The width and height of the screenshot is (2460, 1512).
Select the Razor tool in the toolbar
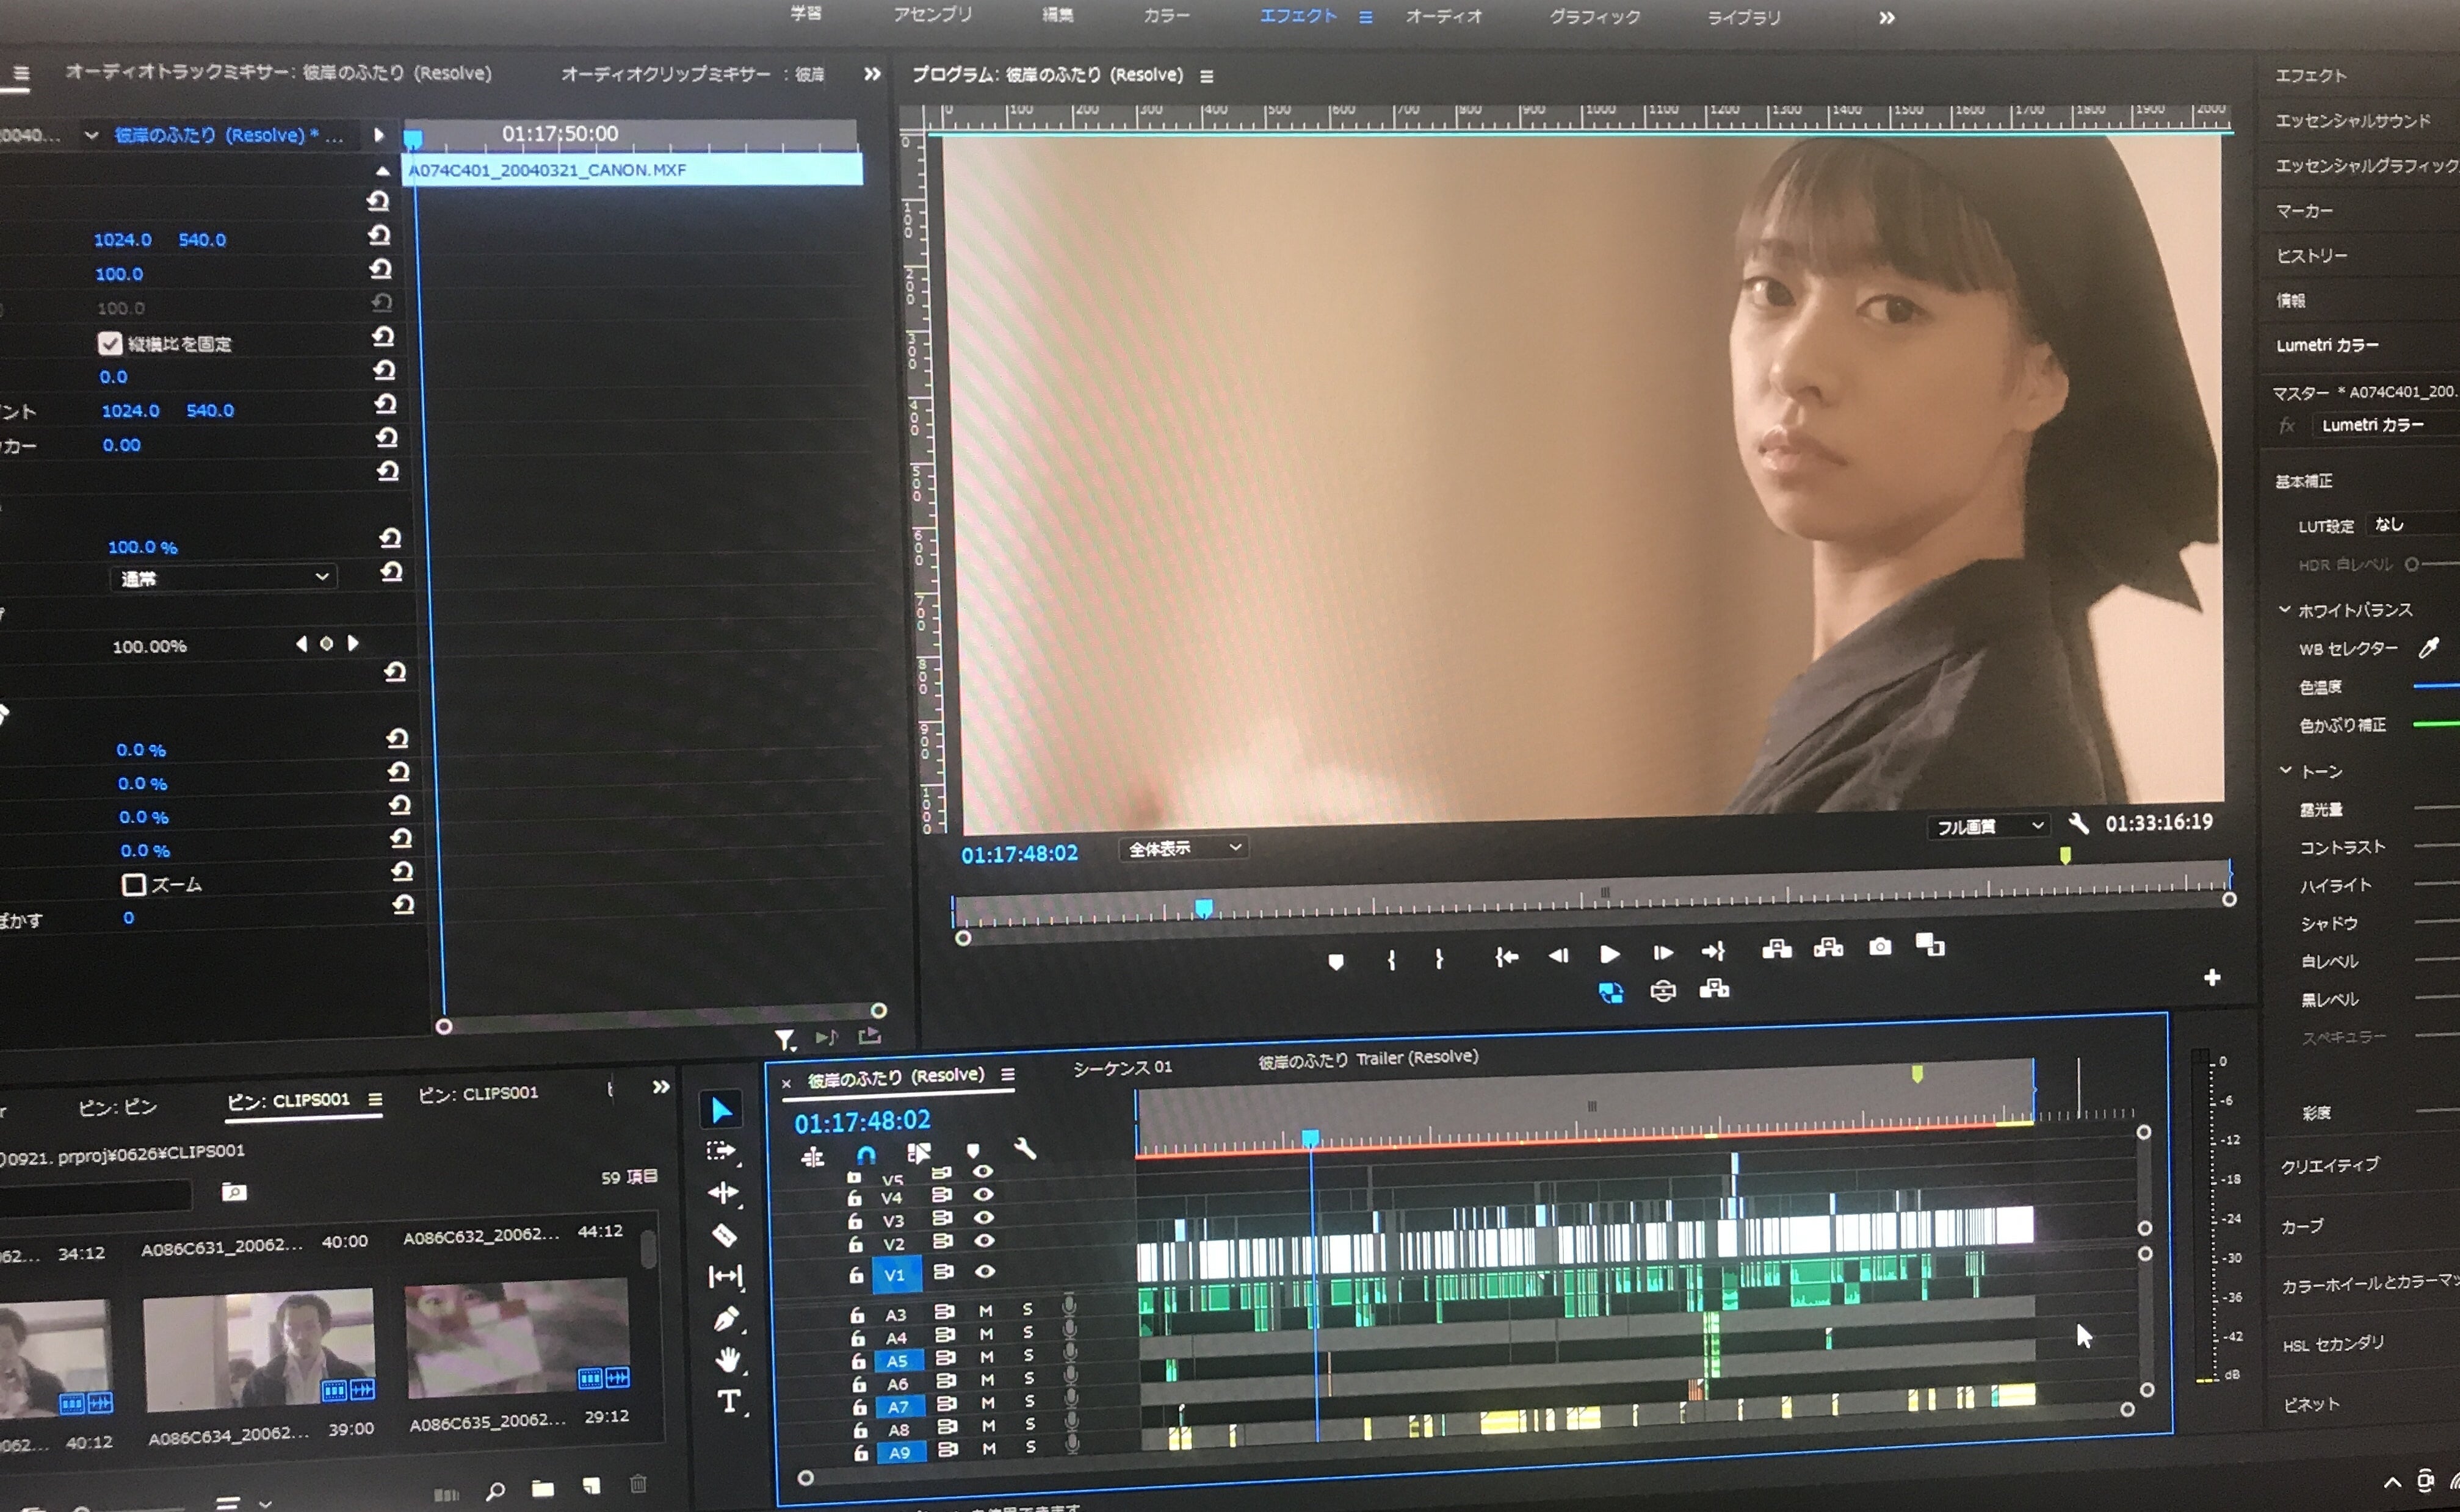point(725,1236)
